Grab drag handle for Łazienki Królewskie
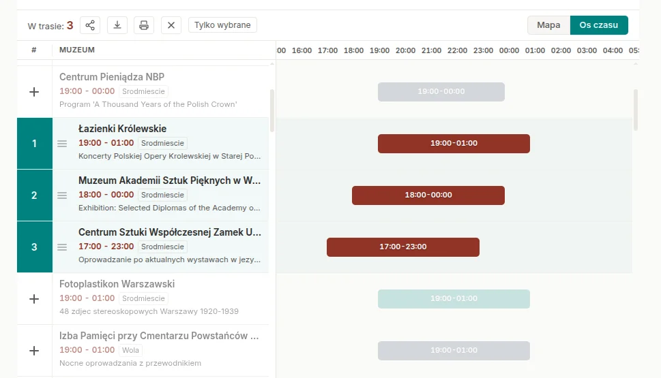Screen dimensions: 661x378 point(62,144)
